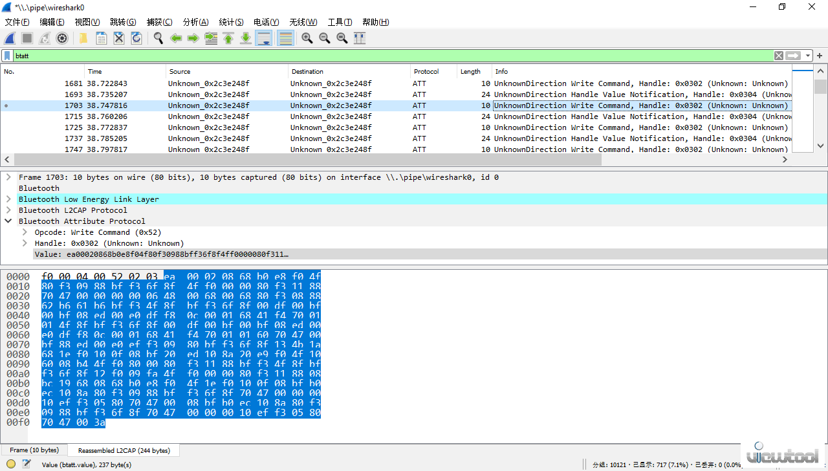The image size is (828, 471).
Task: Sort by the Time column header
Action: tap(125, 71)
